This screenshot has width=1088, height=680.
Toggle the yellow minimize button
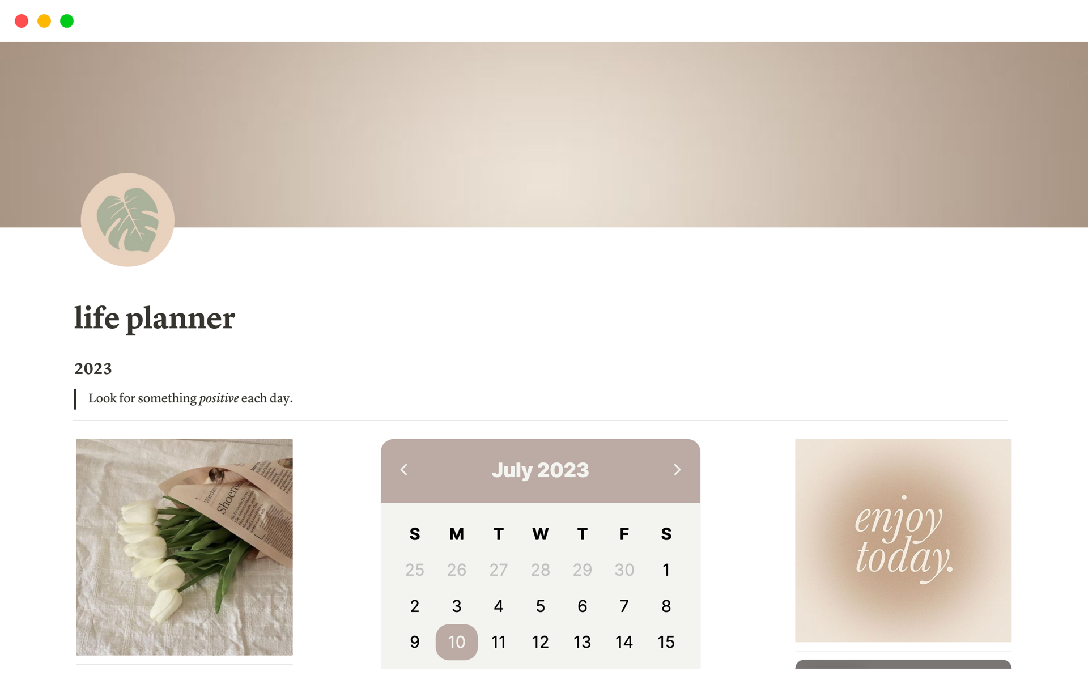[45, 20]
